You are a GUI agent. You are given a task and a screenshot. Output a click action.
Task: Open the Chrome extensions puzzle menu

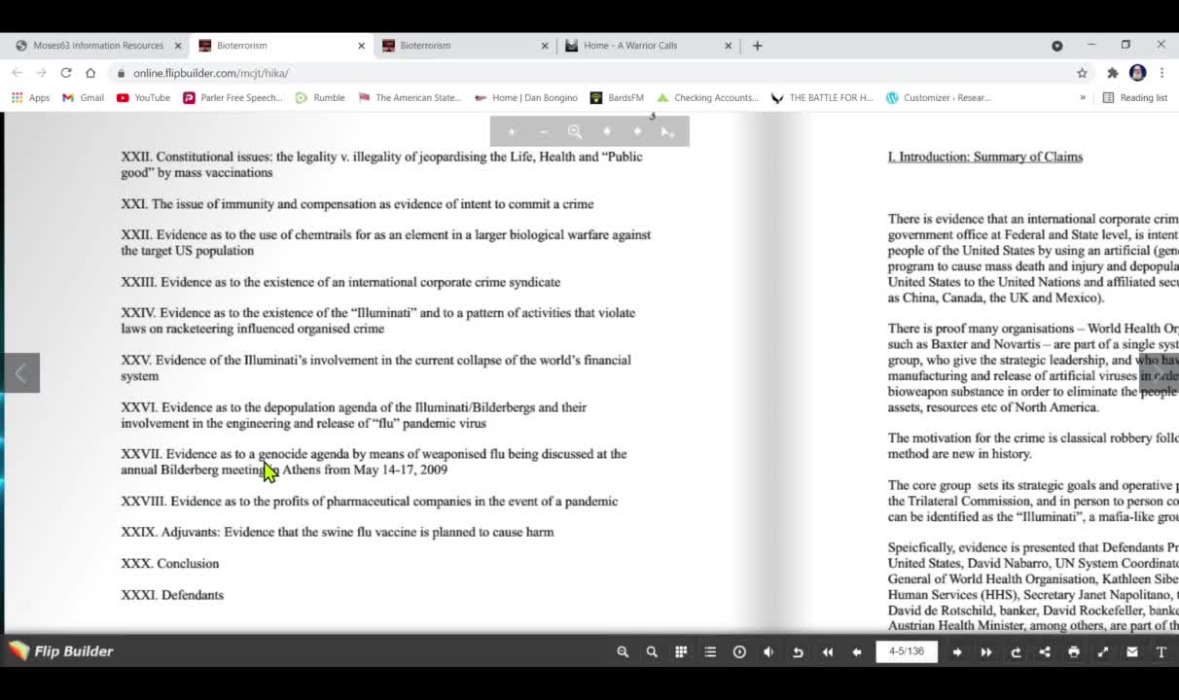pyautogui.click(x=1113, y=73)
